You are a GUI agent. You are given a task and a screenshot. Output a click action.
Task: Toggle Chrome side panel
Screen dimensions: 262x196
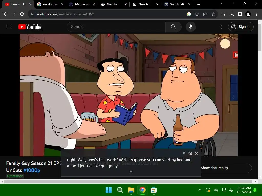[x=240, y=14]
